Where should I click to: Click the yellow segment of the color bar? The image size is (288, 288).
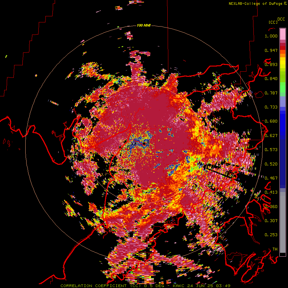[283, 63]
